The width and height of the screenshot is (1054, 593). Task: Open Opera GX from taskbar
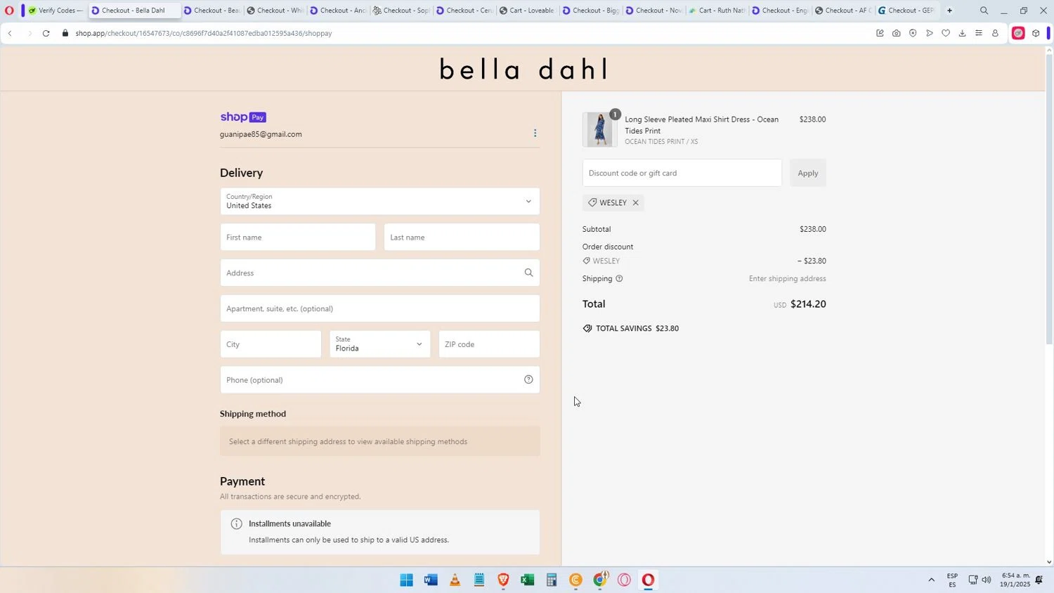(x=624, y=580)
